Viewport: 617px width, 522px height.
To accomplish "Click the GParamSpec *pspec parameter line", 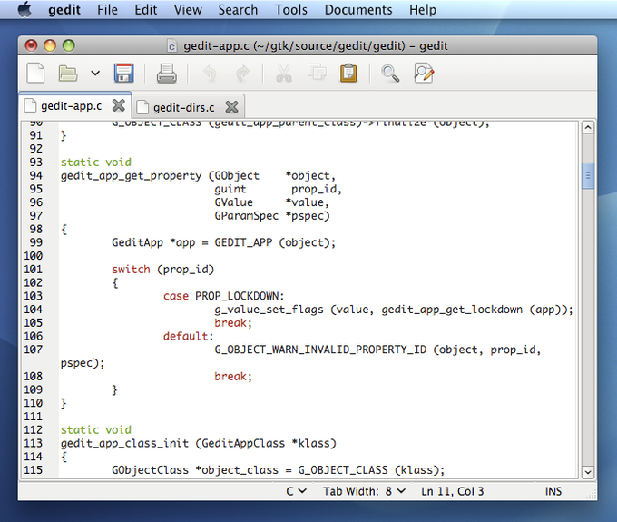I will pyautogui.click(x=272, y=216).
